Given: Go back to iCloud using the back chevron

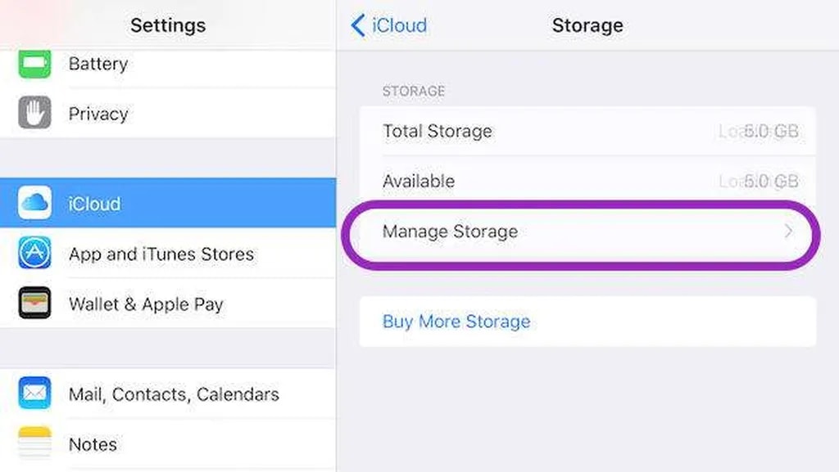Looking at the screenshot, I should pos(358,25).
